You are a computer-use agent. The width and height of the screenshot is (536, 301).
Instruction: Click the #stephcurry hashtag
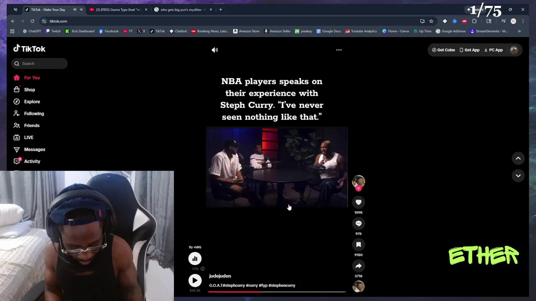tap(234, 286)
